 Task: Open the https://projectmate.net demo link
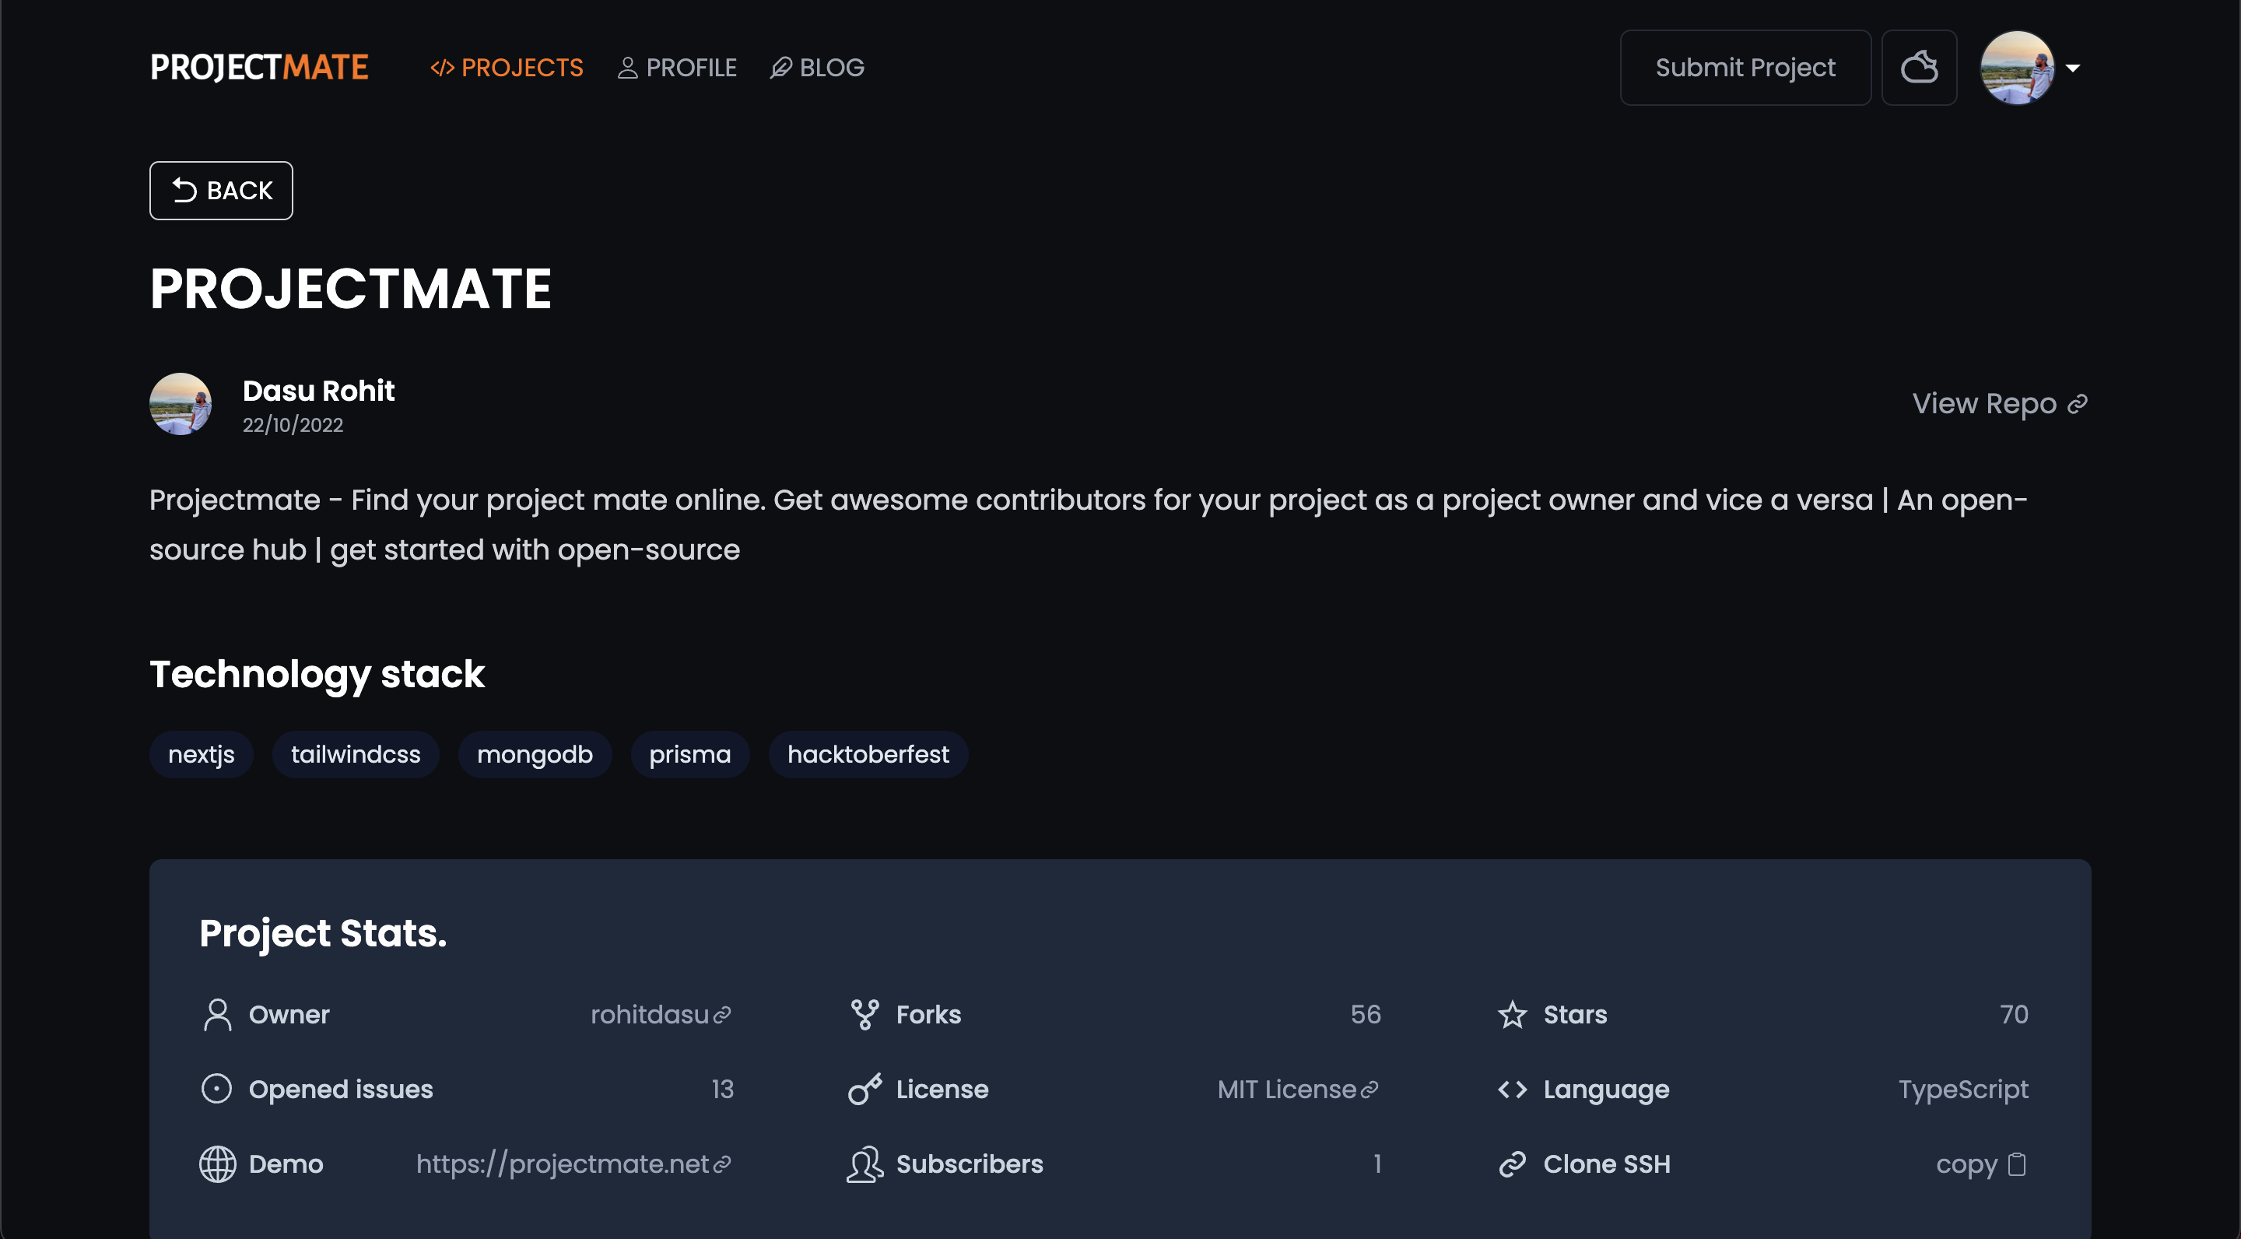point(574,1164)
